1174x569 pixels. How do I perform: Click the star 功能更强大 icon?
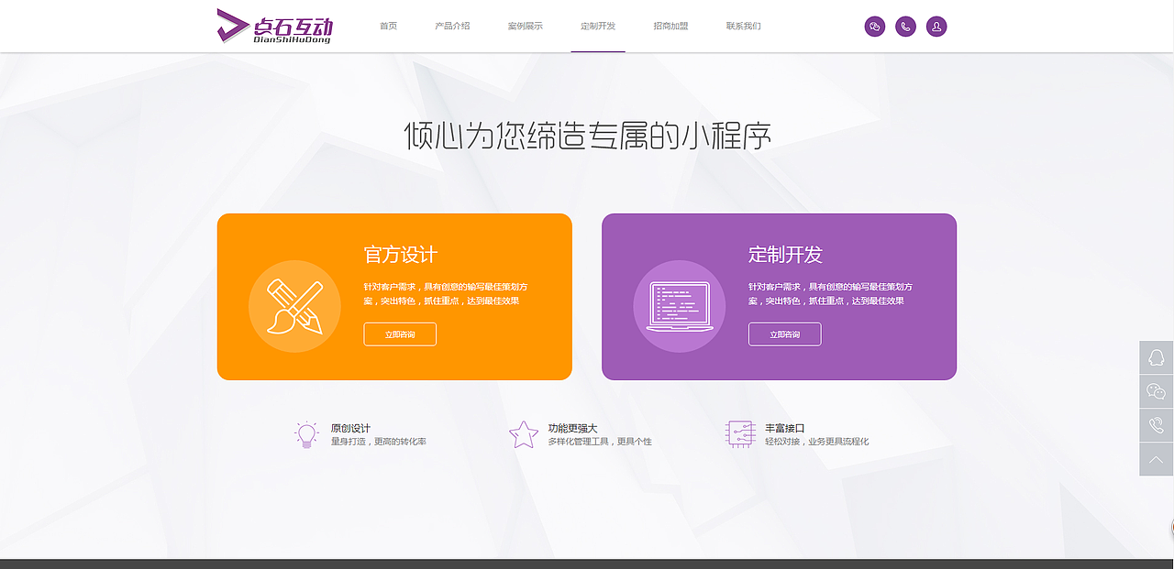click(x=524, y=434)
